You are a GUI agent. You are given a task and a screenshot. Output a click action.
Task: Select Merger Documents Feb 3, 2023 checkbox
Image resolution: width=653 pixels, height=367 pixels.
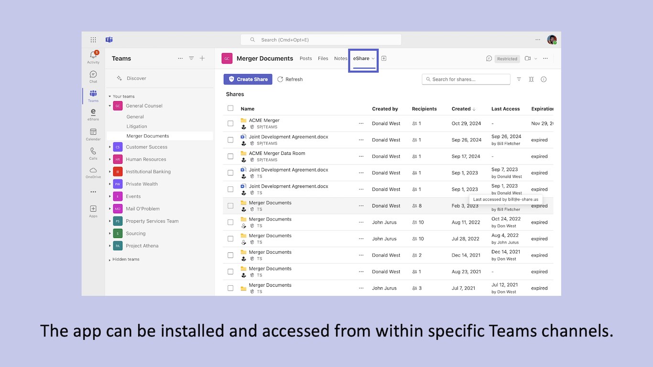(230, 206)
